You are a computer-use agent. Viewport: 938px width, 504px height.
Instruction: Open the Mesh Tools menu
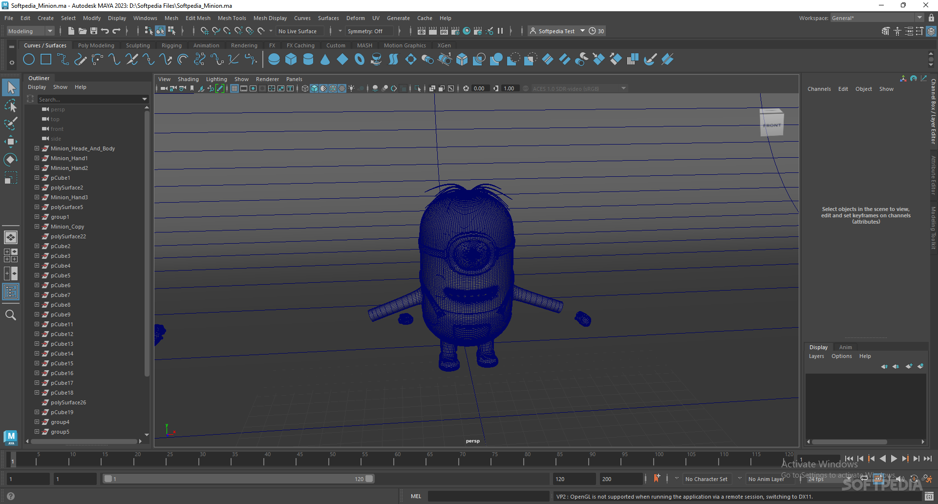coord(232,18)
